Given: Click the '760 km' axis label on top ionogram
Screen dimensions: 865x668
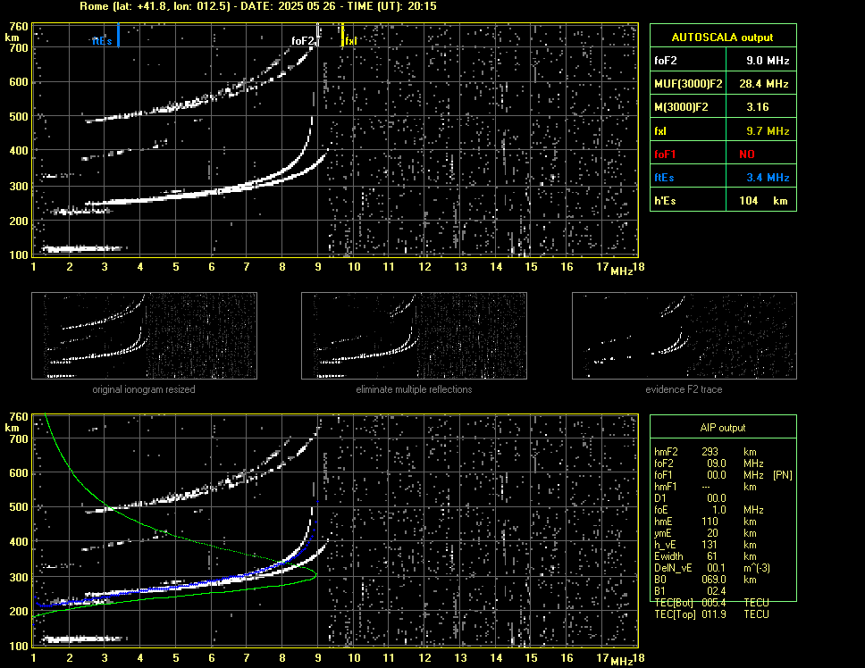Looking at the screenshot, I should [x=17, y=31].
